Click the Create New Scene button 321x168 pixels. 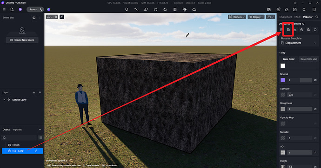[x=22, y=40]
